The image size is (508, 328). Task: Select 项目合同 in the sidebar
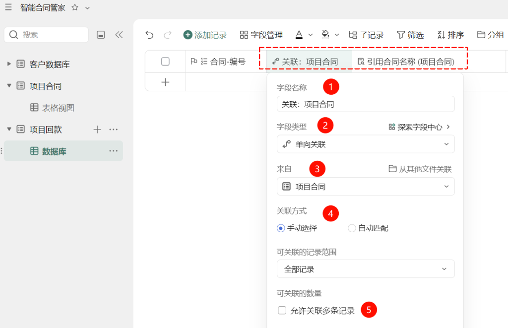click(45, 86)
